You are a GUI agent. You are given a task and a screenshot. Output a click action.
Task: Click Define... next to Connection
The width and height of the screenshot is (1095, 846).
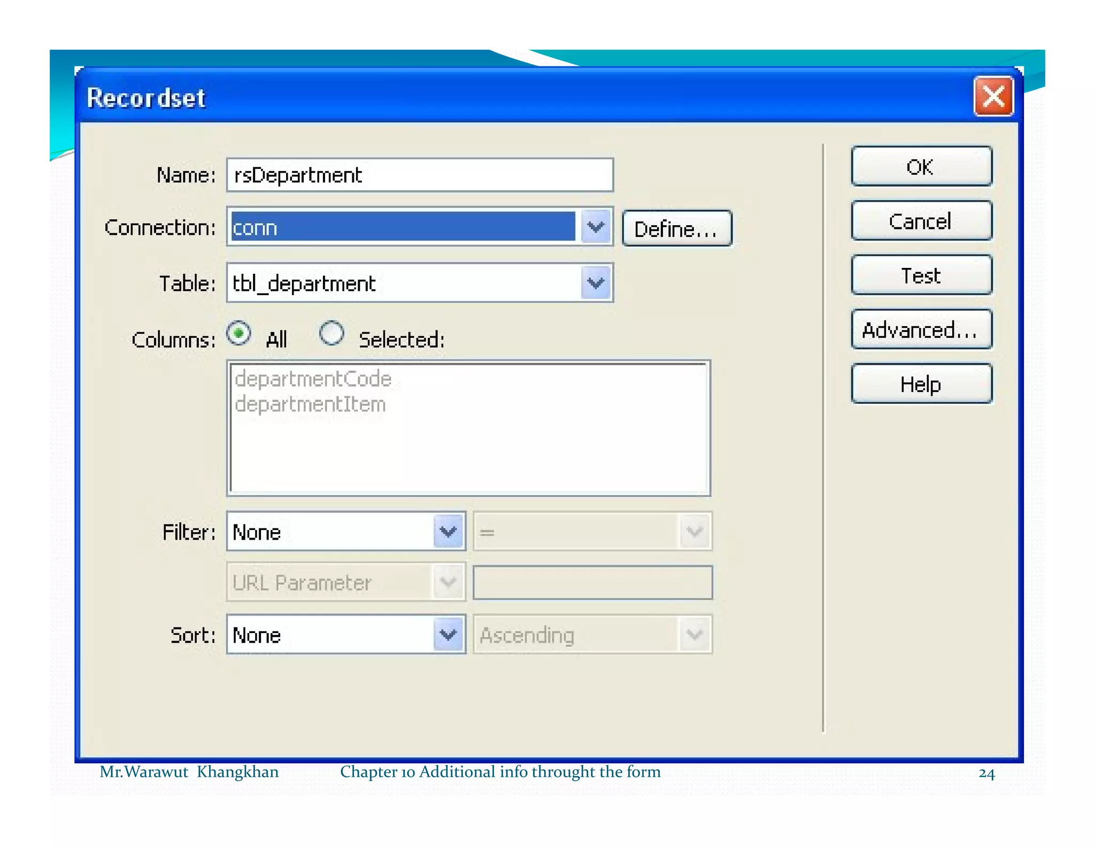click(676, 229)
